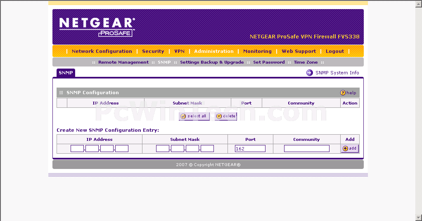
Task: Click the SNMP System Info link
Action: coord(337,73)
